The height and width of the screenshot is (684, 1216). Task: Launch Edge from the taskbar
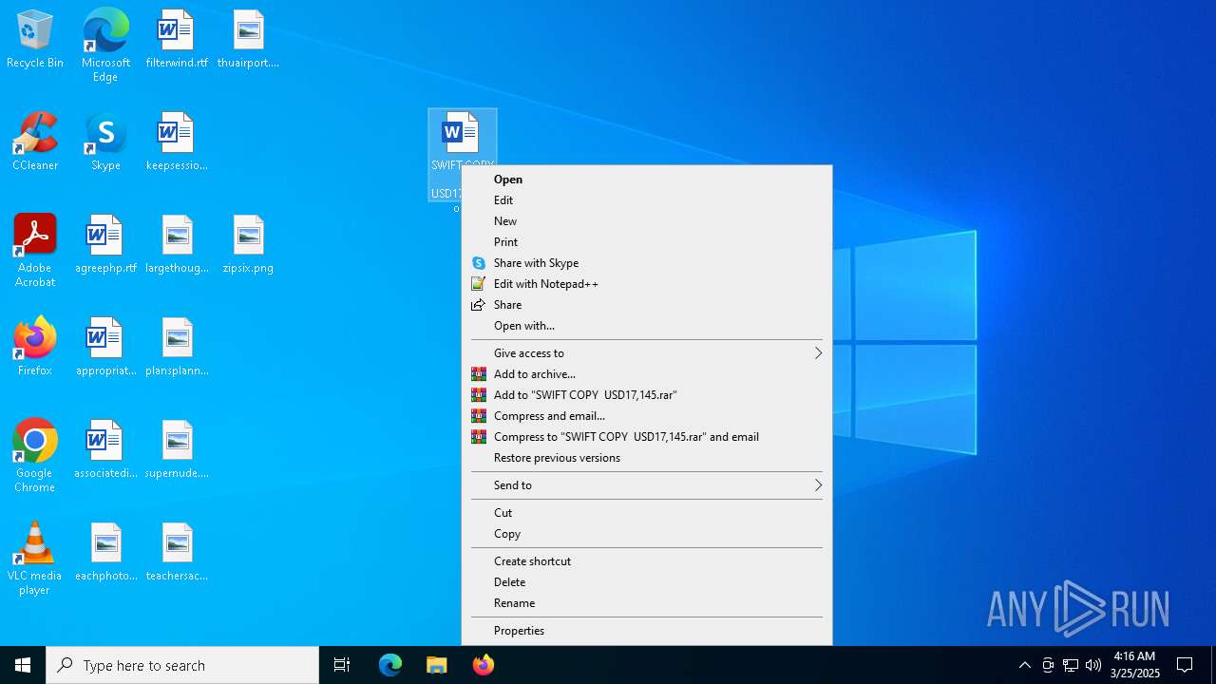(x=390, y=665)
